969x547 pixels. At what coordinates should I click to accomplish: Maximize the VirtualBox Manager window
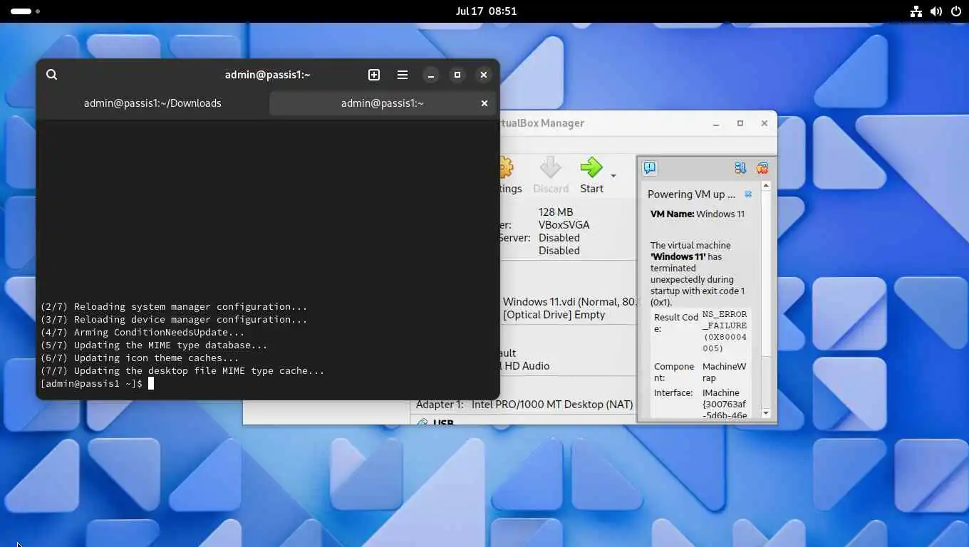click(x=740, y=123)
